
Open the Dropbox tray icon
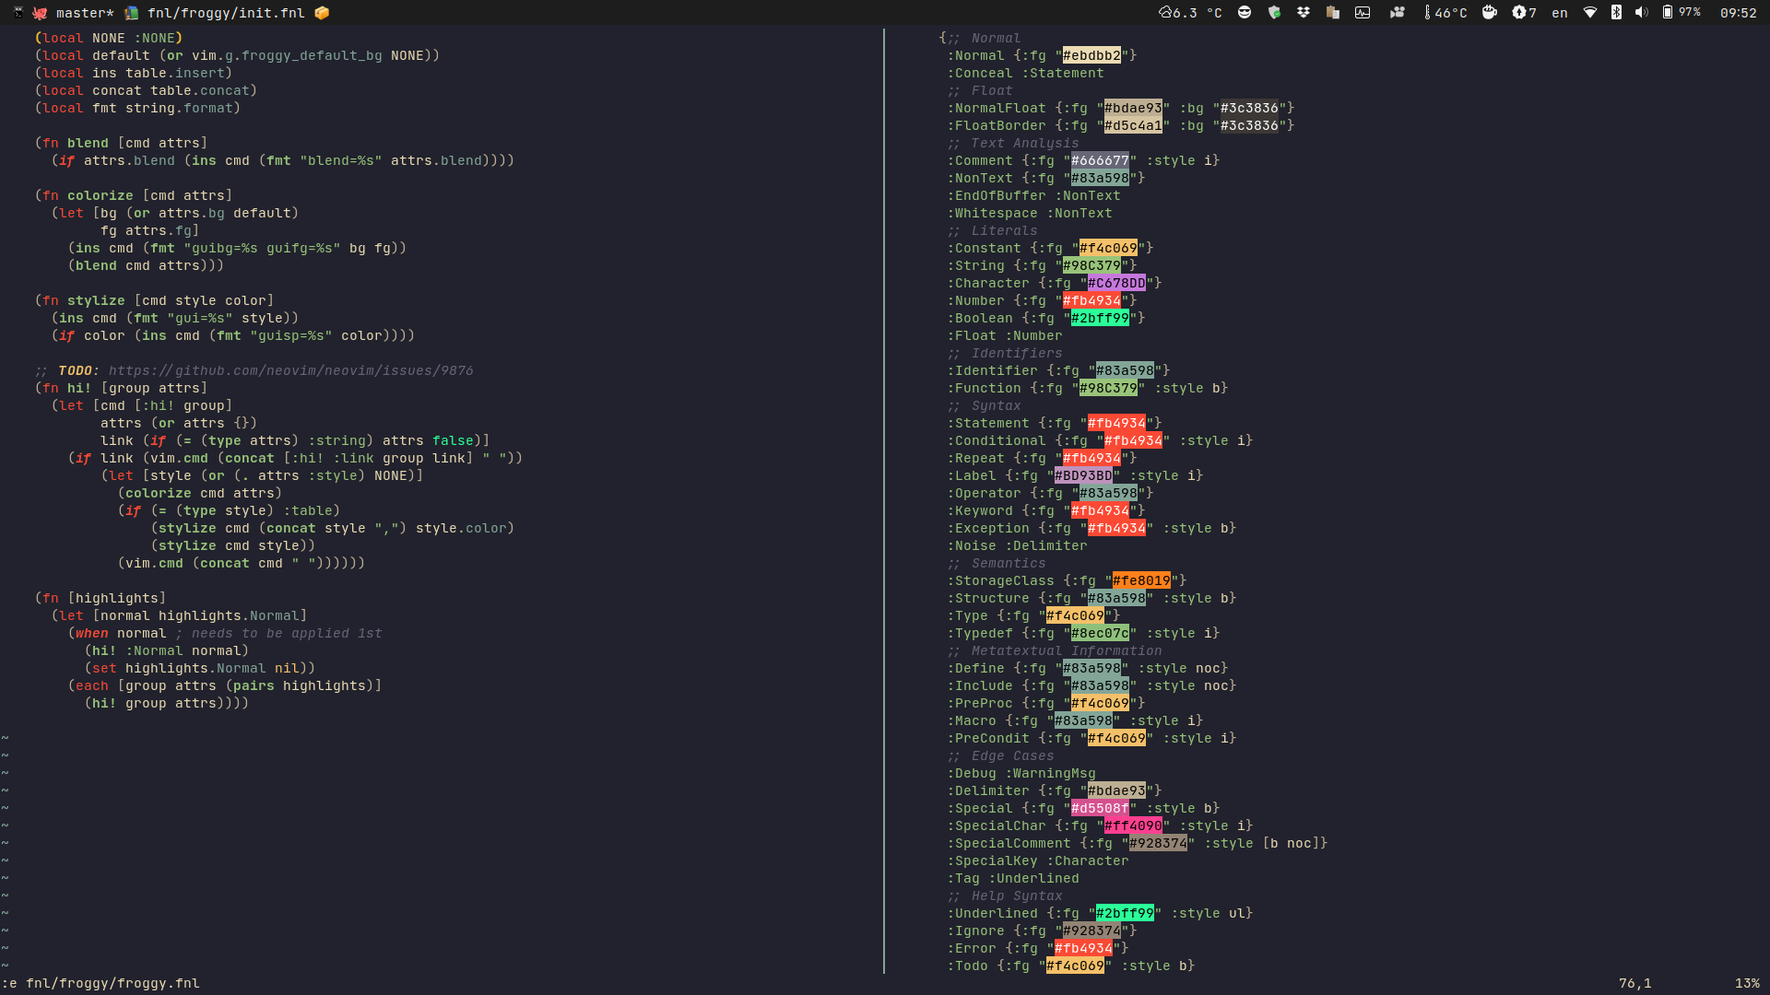click(1304, 13)
